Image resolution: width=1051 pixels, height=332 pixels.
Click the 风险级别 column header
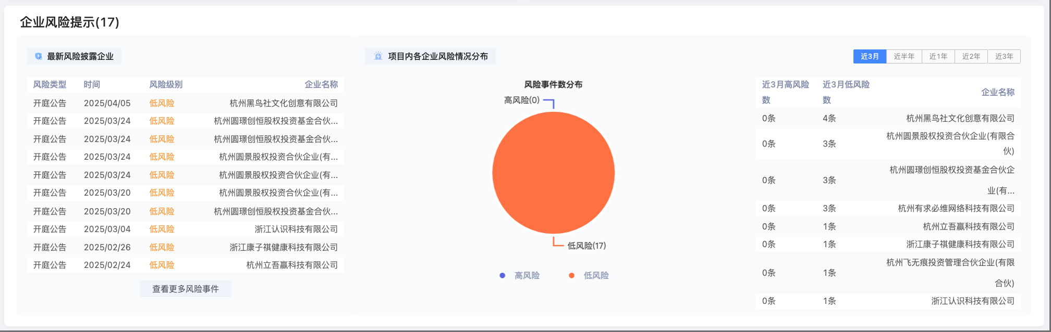166,84
